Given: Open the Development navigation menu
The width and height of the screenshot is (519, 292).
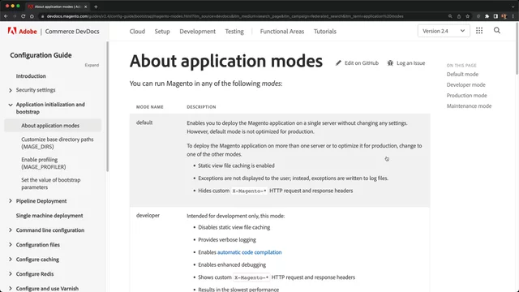Looking at the screenshot, I should coord(198,31).
